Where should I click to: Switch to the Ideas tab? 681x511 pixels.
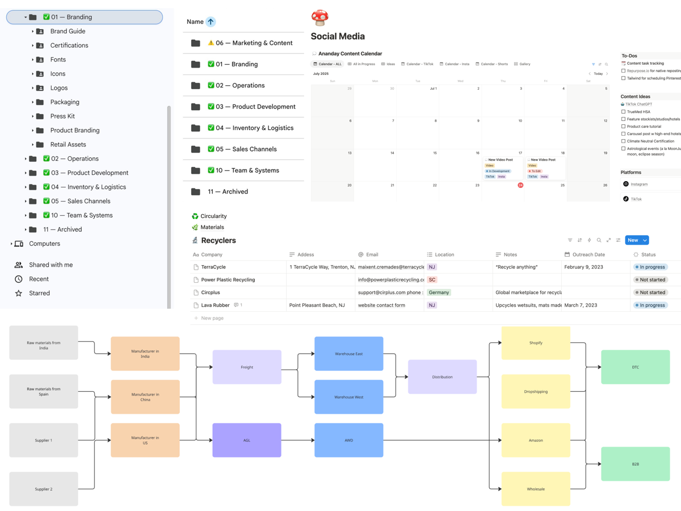pos(388,64)
